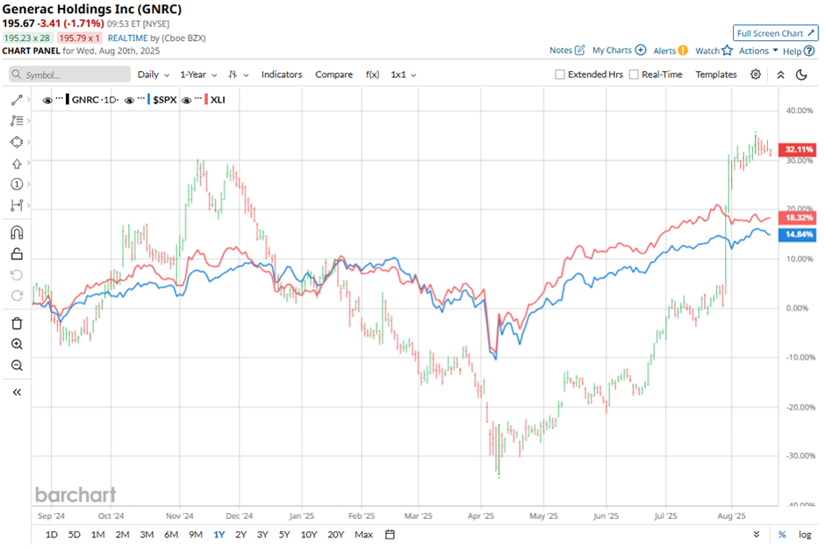The image size is (825, 548).
Task: Delete drawings with the trash icon
Action: pyautogui.click(x=17, y=324)
